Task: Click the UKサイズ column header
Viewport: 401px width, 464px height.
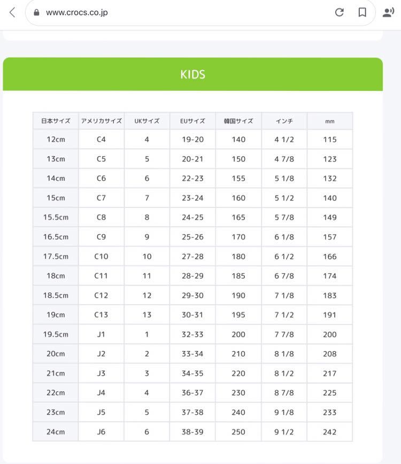Action: (147, 121)
